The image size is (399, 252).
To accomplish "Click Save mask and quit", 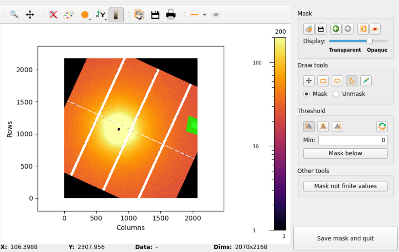I will (345, 238).
